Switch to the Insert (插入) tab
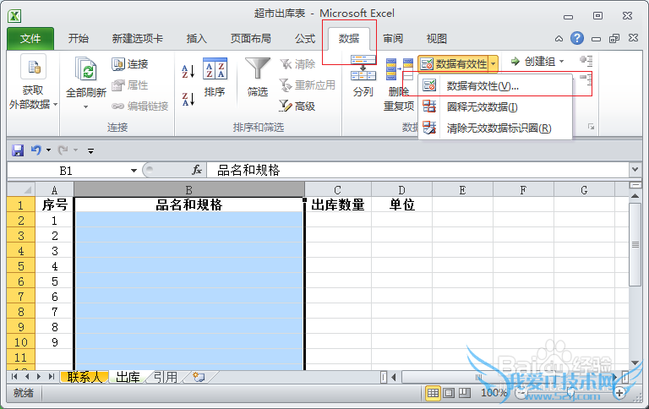The width and height of the screenshot is (649, 409). [196, 39]
